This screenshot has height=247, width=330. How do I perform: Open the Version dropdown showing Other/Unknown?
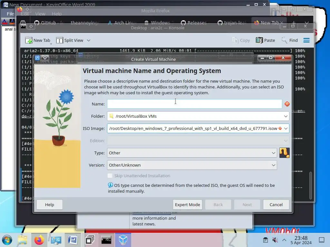[192, 165]
